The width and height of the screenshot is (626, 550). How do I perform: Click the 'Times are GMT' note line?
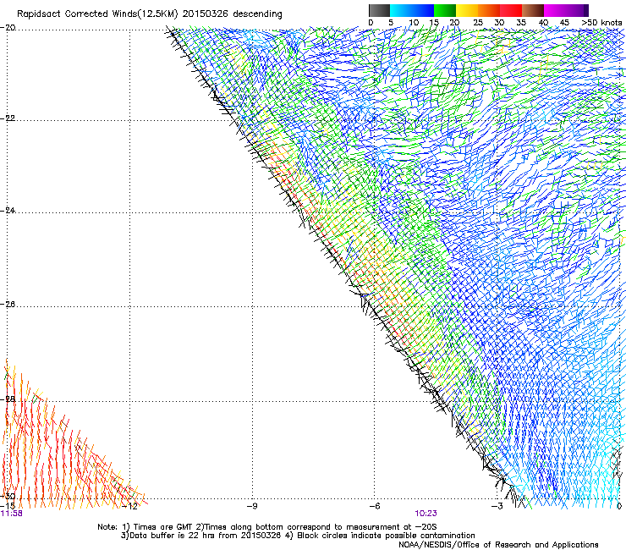[267, 527]
